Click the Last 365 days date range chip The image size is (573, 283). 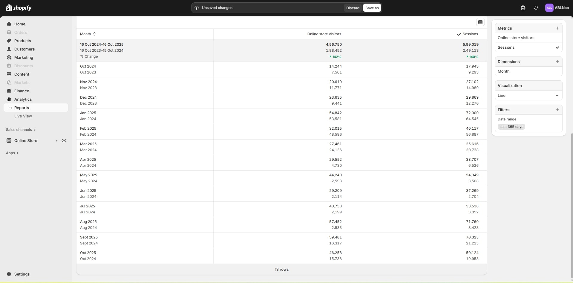click(x=511, y=127)
